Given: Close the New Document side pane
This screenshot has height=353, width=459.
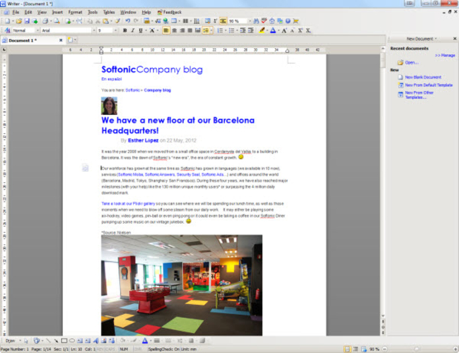Looking at the screenshot, I should [x=455, y=39].
